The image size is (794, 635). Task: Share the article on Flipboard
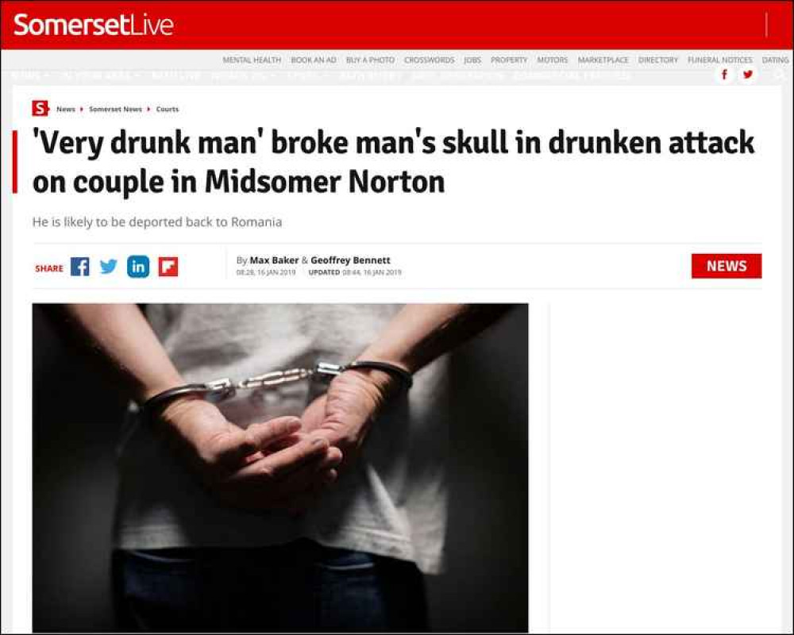point(168,267)
